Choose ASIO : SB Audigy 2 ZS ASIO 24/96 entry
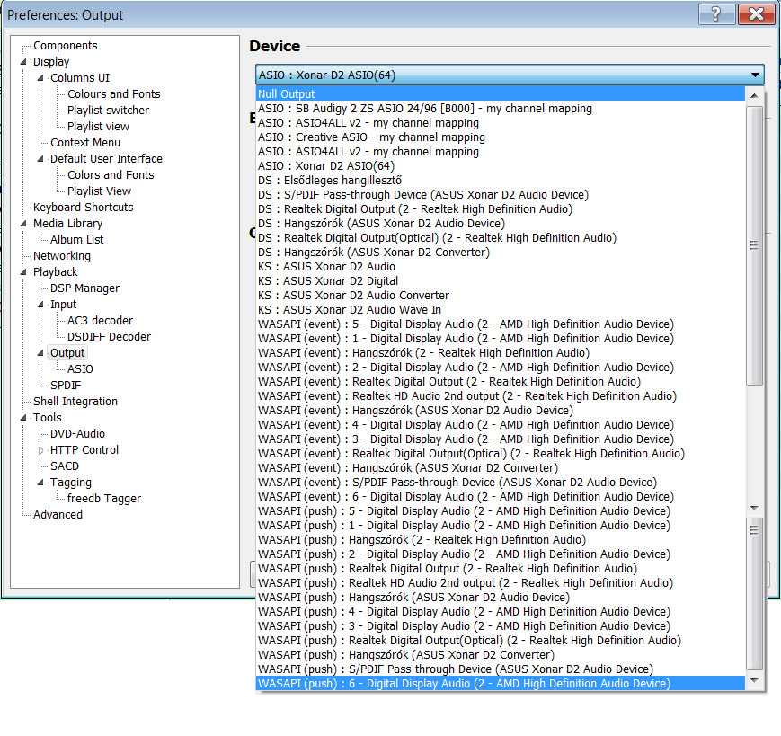The width and height of the screenshot is (781, 736). coord(501,108)
